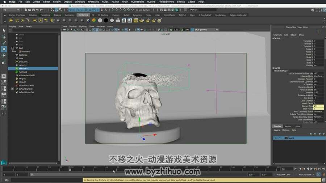
Task: Click the current frame field showing 36
Action: (287, 169)
